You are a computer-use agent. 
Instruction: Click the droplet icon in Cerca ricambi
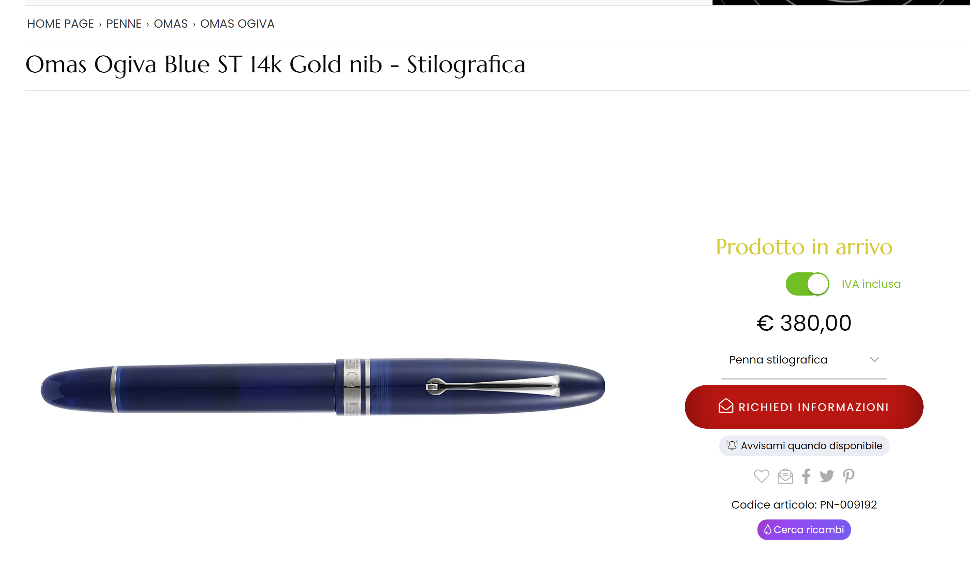pyautogui.click(x=768, y=529)
